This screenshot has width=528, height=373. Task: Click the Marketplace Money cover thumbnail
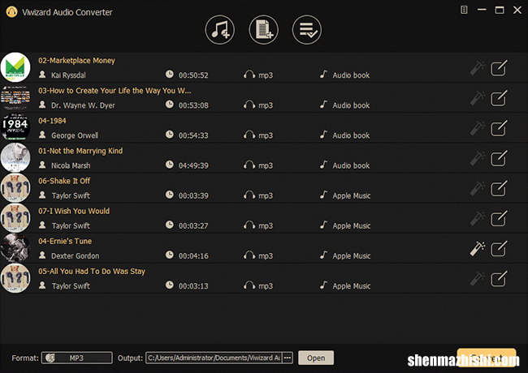(x=15, y=67)
